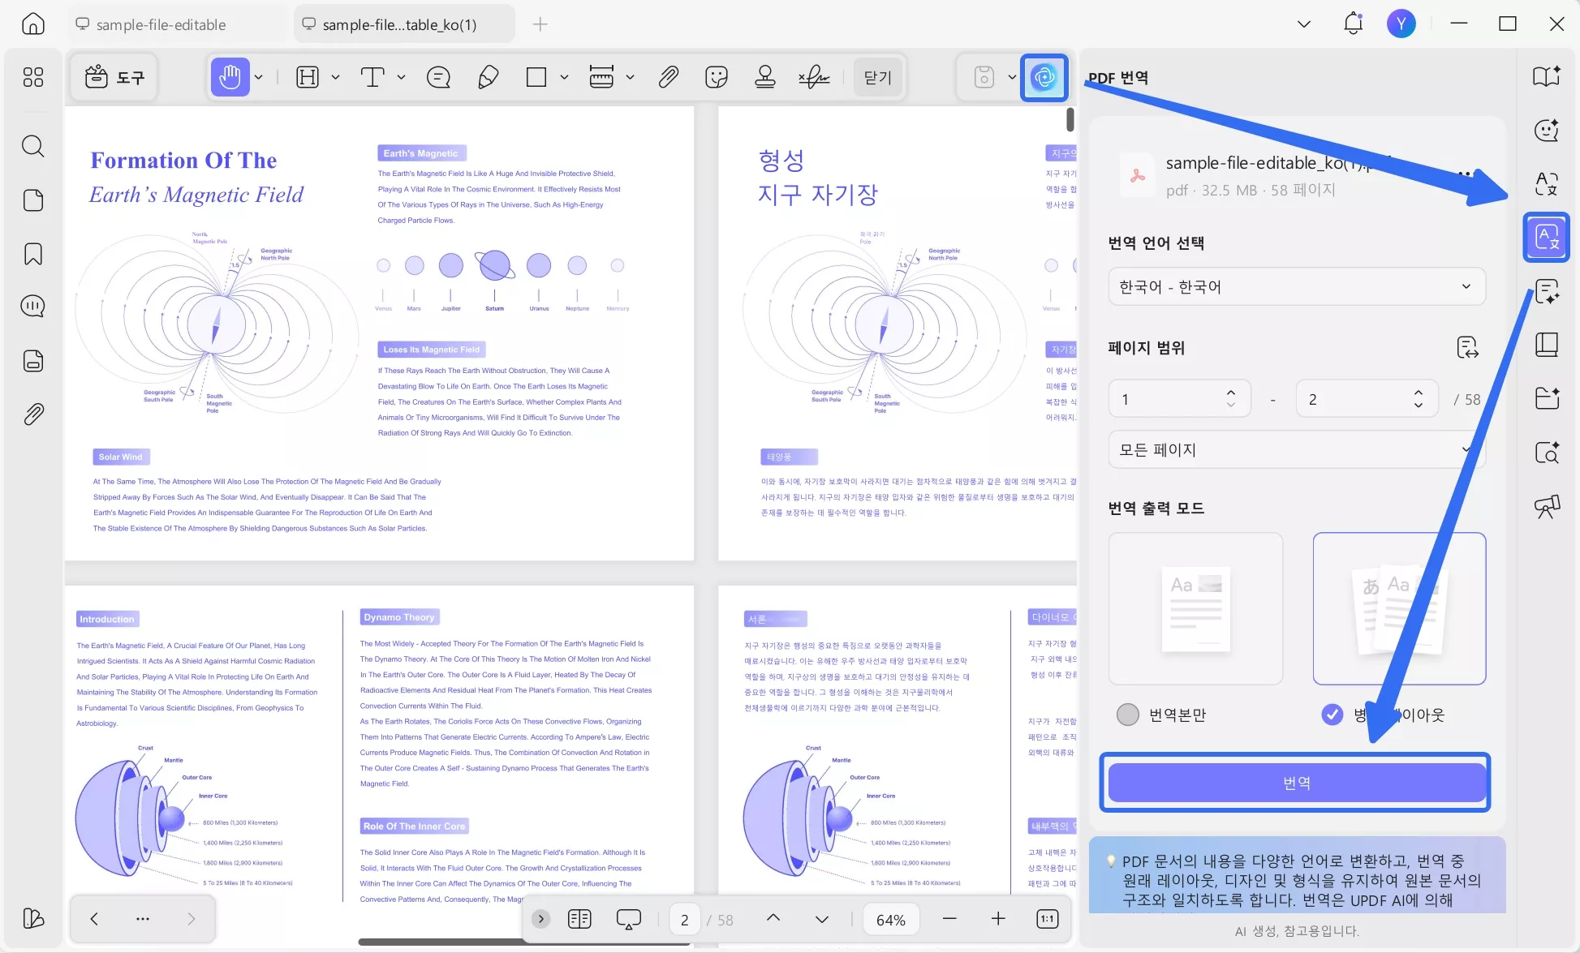Open the signature tool
This screenshot has width=1580, height=953.
[x=813, y=77]
